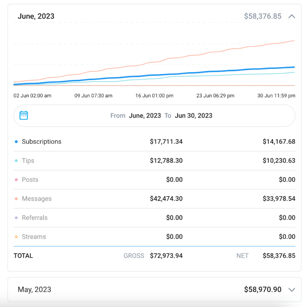Click the 30 Jun 11:59 pm axis label

(276, 96)
